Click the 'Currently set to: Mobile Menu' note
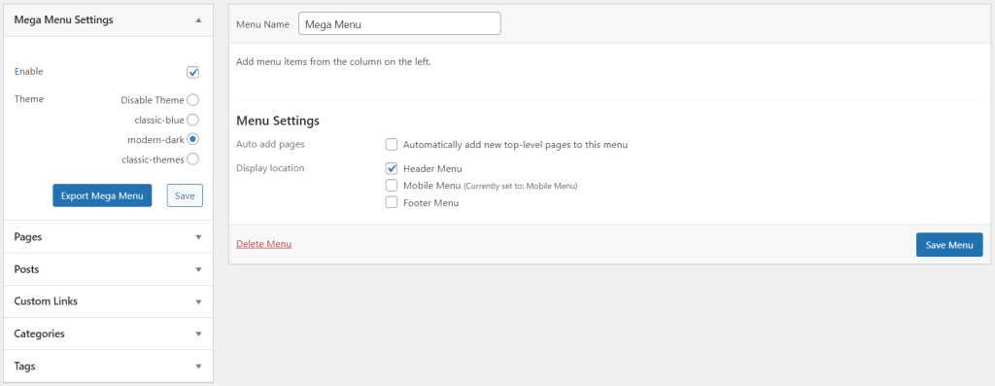 521,187
